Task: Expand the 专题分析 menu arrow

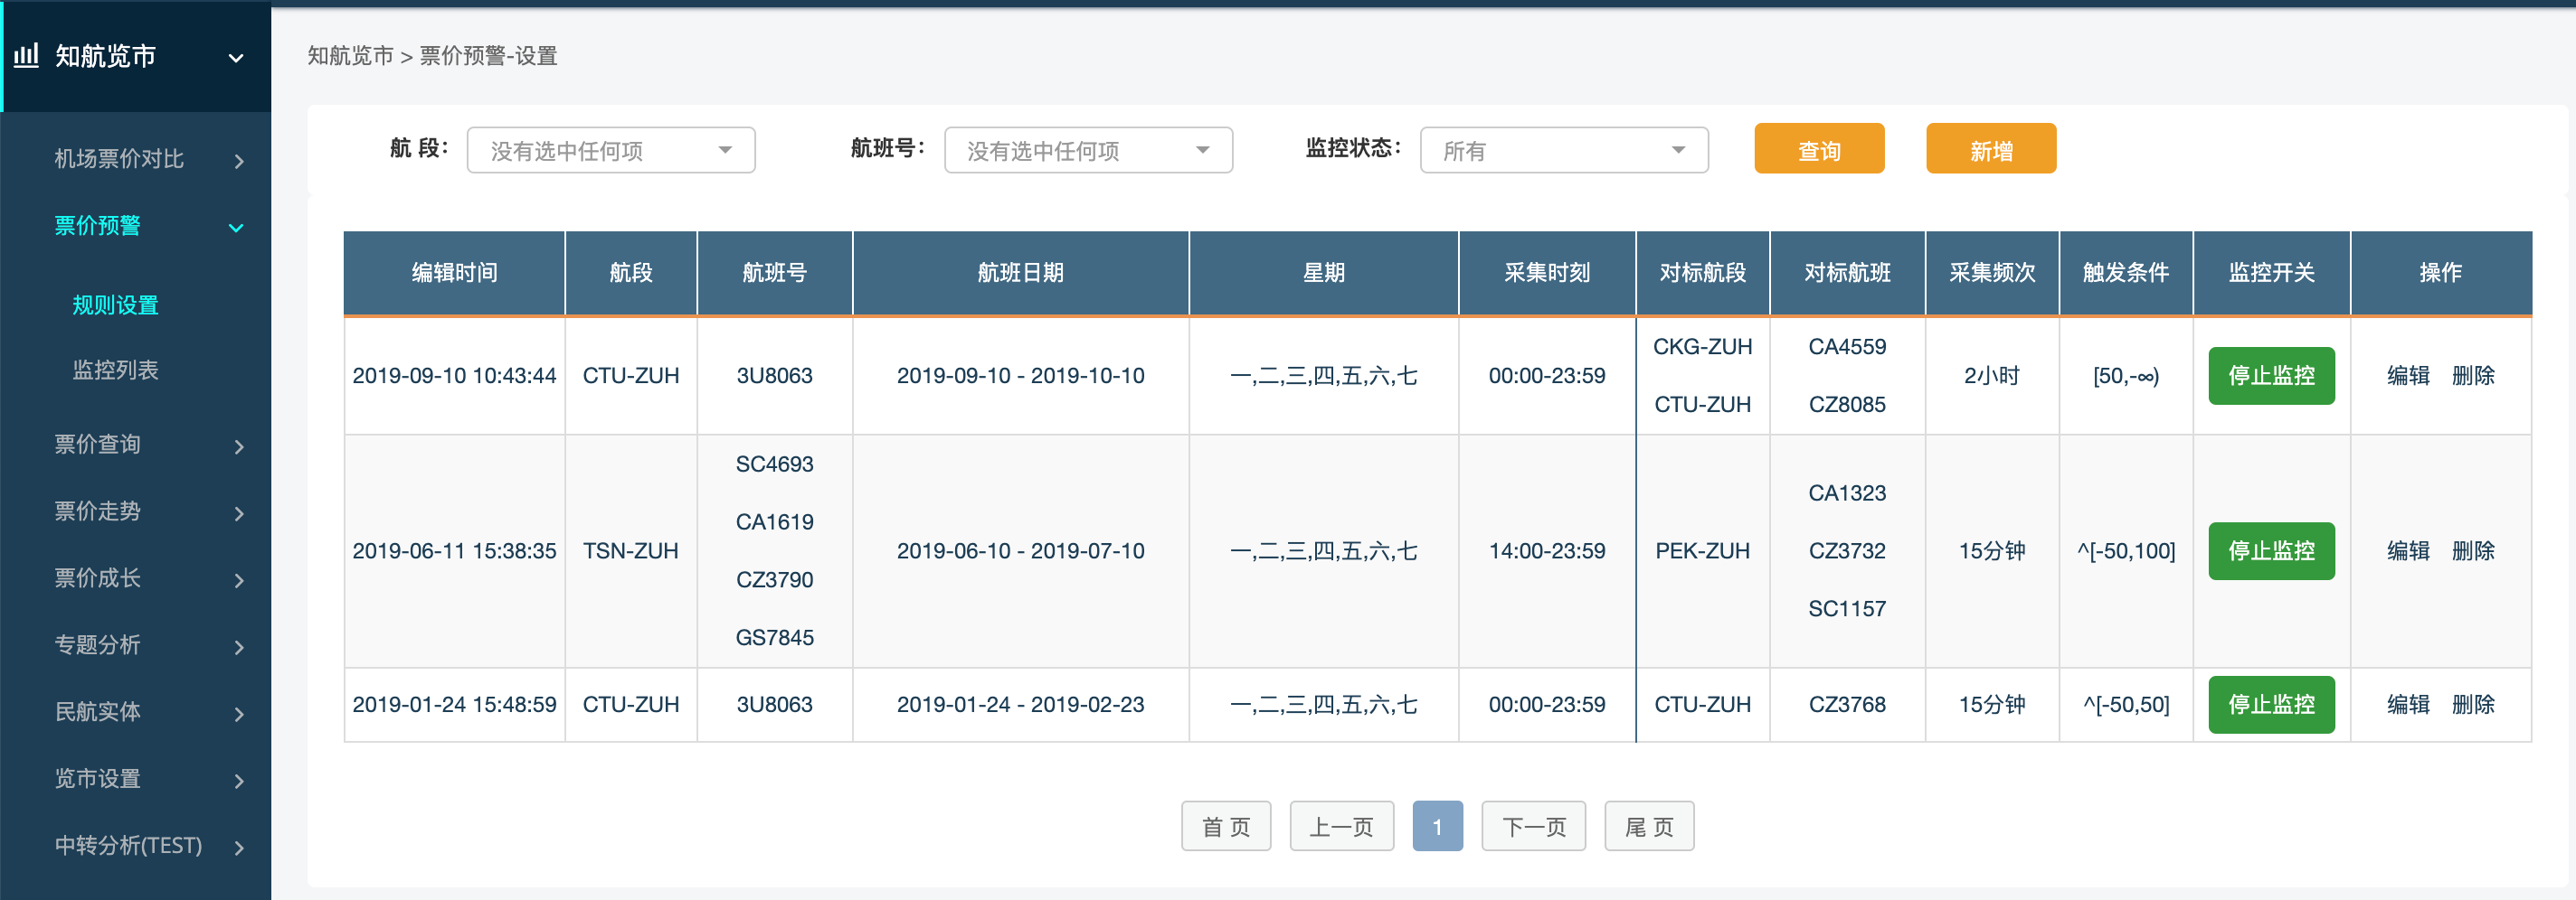Action: [238, 647]
